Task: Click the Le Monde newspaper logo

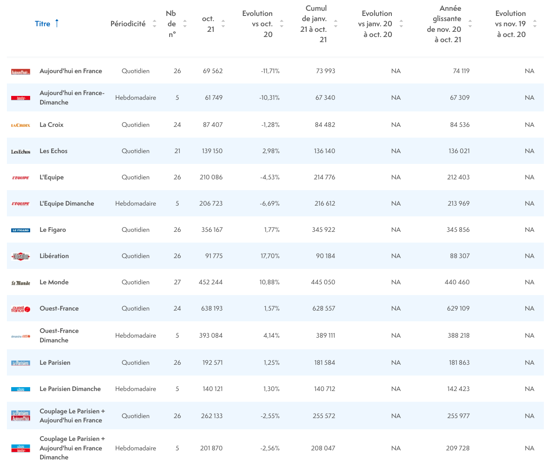Action: pos(21,283)
